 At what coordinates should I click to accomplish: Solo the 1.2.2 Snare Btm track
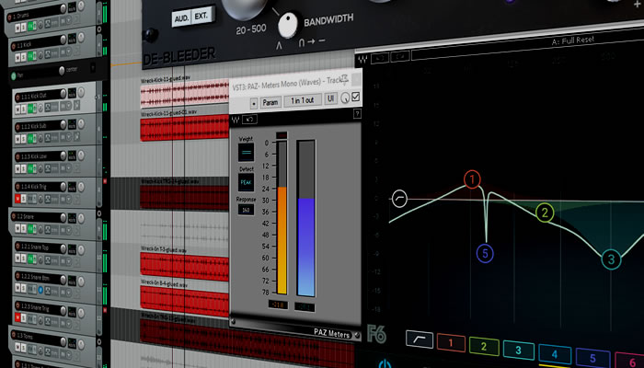(x=23, y=288)
